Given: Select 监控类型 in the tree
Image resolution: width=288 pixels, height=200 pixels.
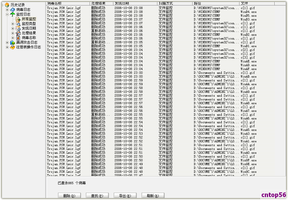Looking at the screenshot, I should (29, 24).
